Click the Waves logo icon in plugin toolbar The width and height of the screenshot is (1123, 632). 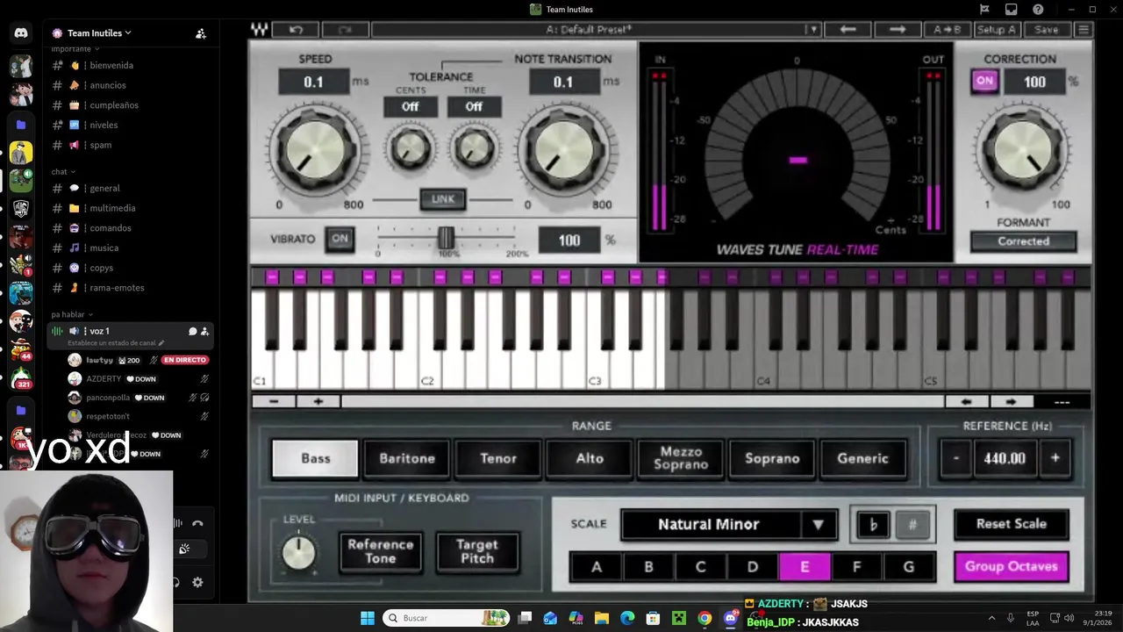260,30
